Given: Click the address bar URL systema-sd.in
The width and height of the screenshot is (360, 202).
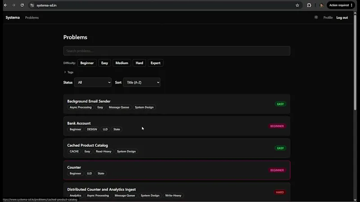Looking at the screenshot, I should click(46, 5).
